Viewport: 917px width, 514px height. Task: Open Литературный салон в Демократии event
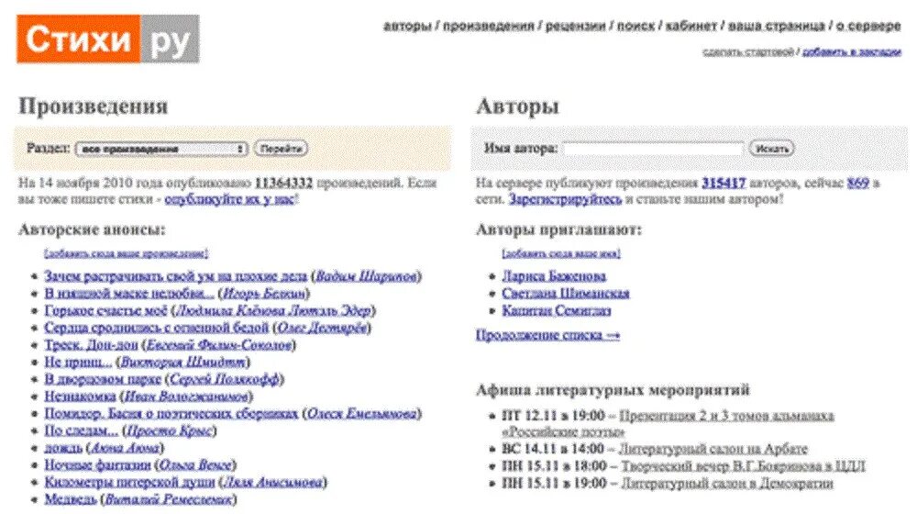[727, 483]
